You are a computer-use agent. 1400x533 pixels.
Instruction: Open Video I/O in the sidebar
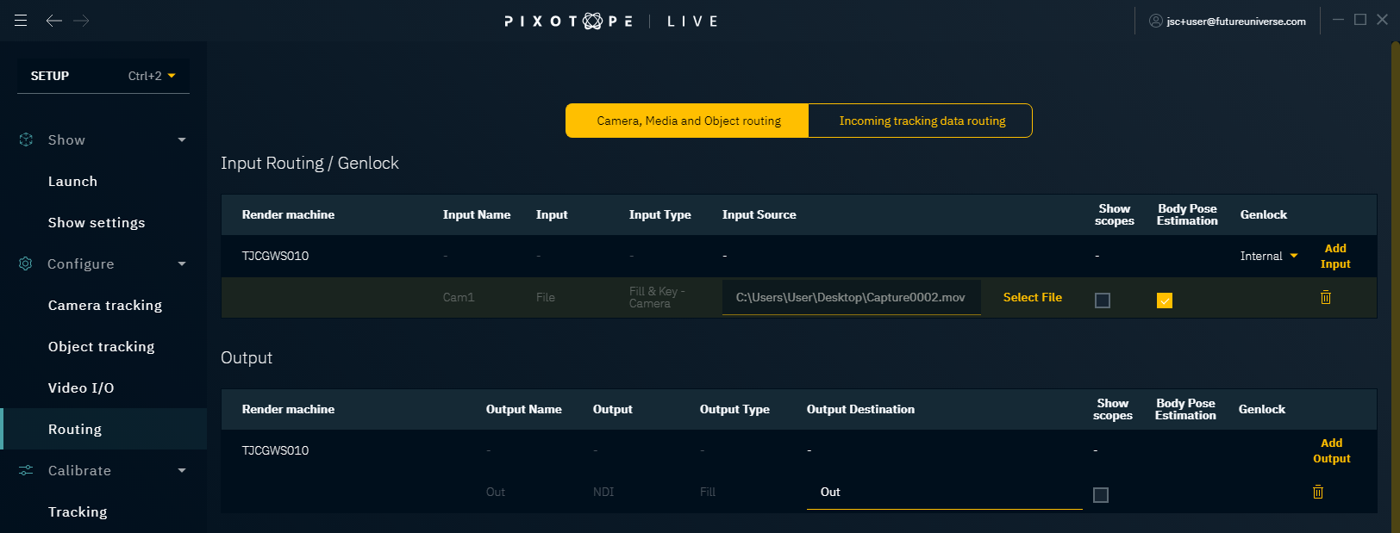click(81, 387)
